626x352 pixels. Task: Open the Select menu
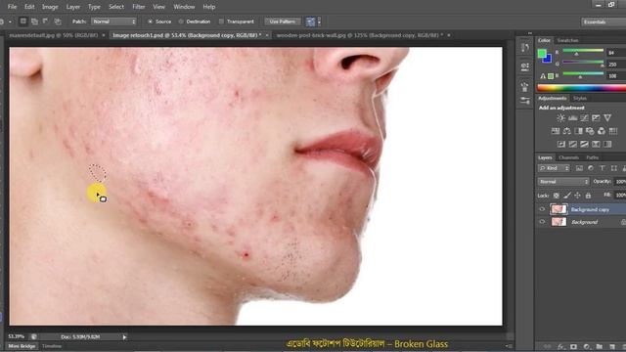tap(116, 7)
